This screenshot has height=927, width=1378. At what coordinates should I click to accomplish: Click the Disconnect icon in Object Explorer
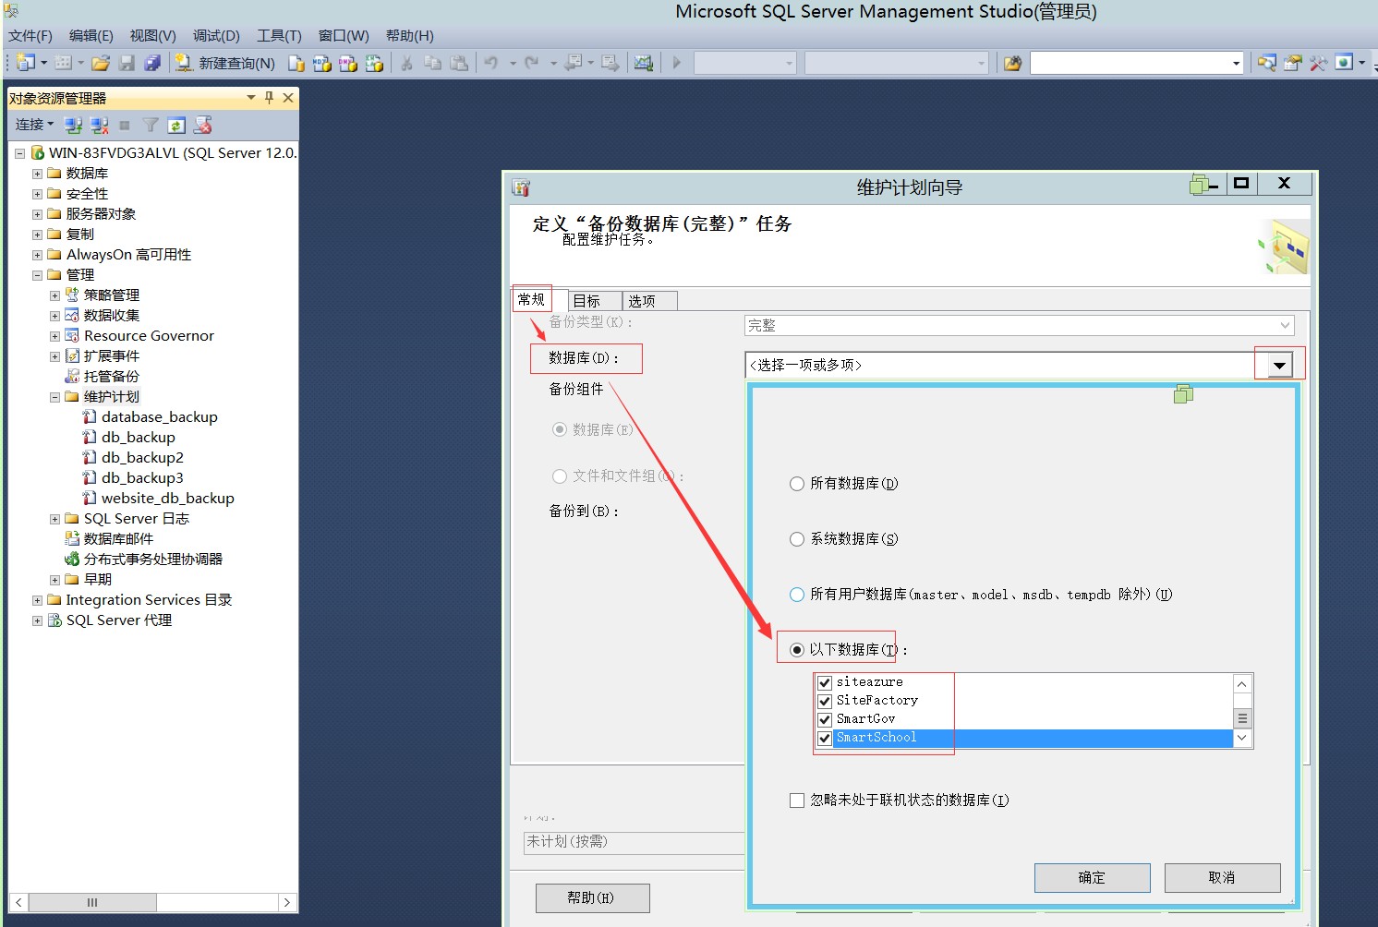[x=99, y=124]
